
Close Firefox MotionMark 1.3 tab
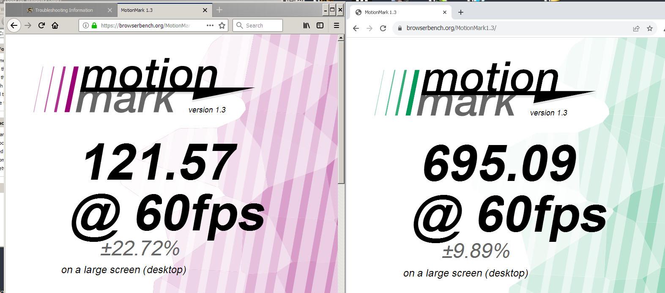click(x=205, y=10)
